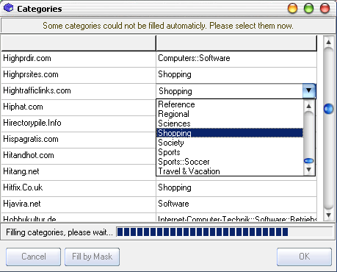Click the green maximize button in title bar
This screenshot has width=337, height=272.
[308, 8]
